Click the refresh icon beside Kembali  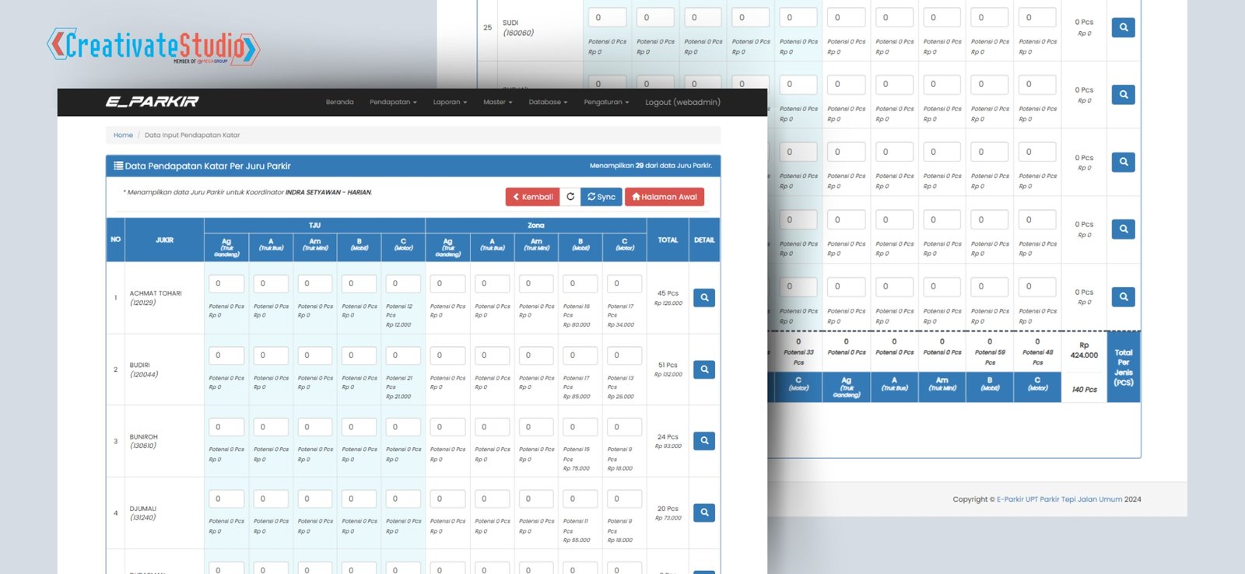click(x=570, y=197)
